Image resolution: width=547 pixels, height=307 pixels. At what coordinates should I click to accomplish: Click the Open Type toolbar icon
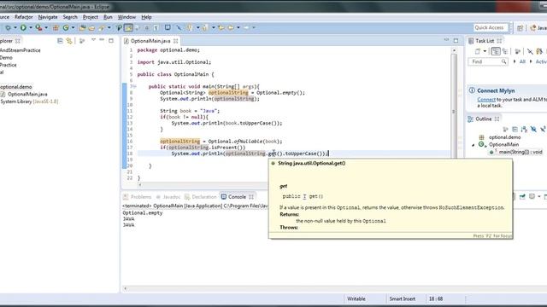tap(82, 28)
